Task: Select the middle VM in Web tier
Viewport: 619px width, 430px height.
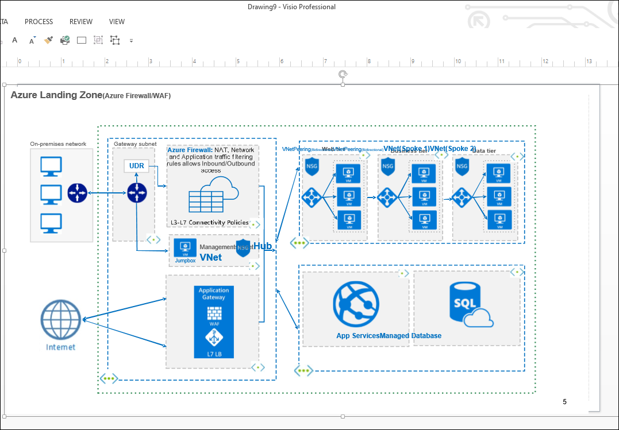Action: click(349, 196)
